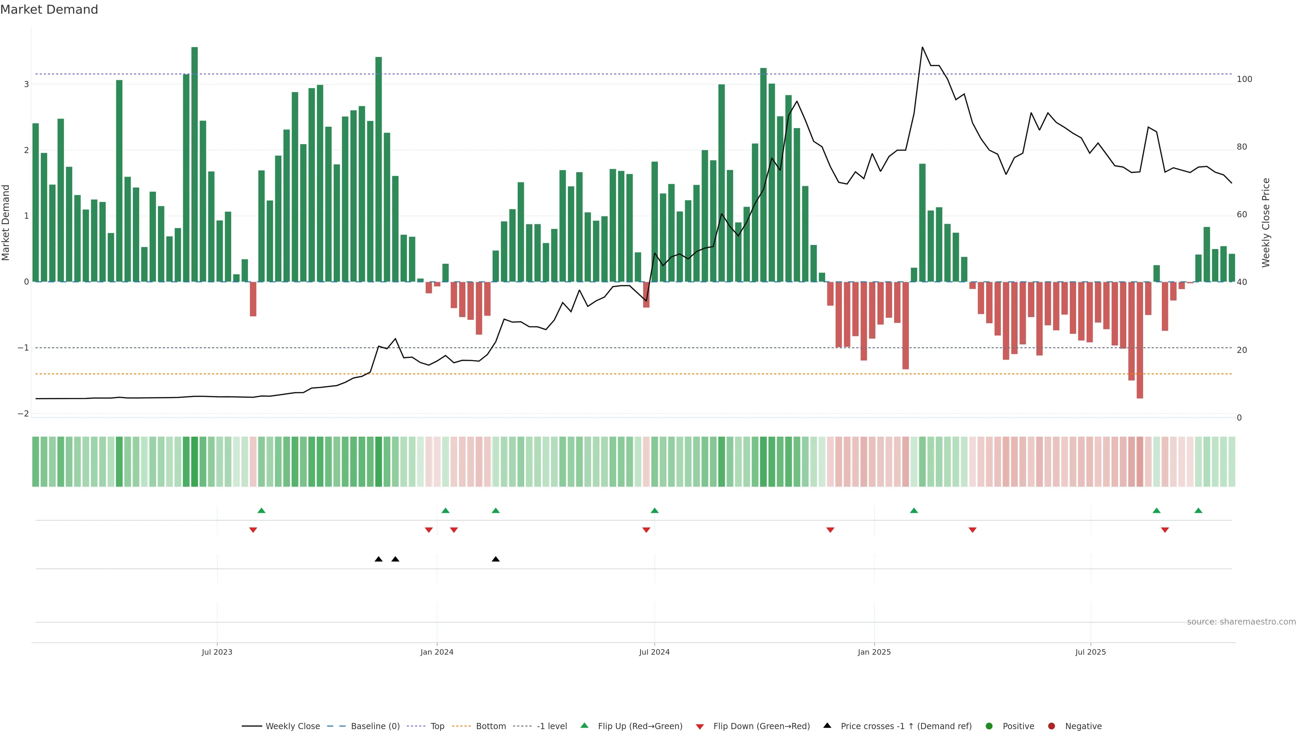The height and width of the screenshot is (738, 1313).
Task: Click green Positive circle in legend
Action: click(989, 726)
